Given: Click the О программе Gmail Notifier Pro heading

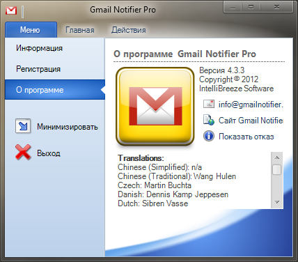Looking at the screenshot, I should [185, 54].
